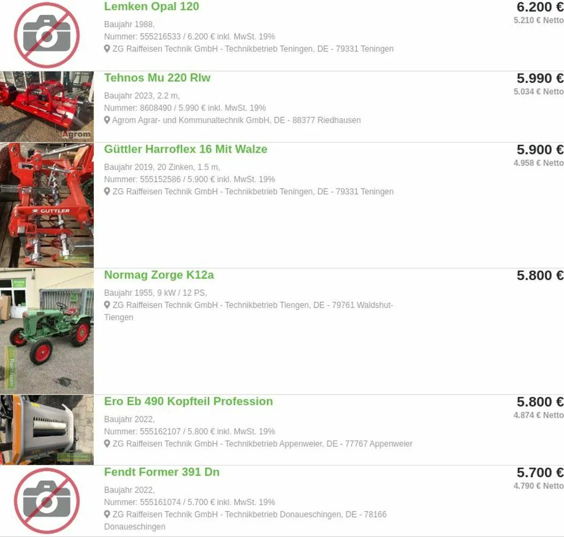View the red Tehnos mulcher photo
Screen dimensions: 564x537
point(47,106)
